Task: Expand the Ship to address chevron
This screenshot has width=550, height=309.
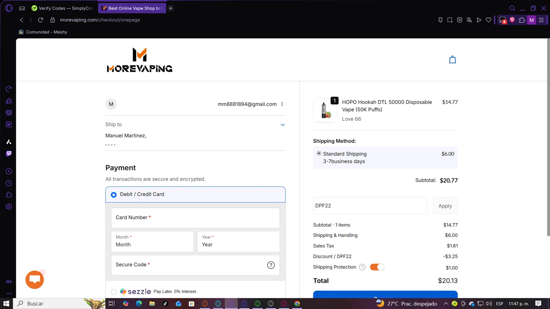Action: [283, 125]
